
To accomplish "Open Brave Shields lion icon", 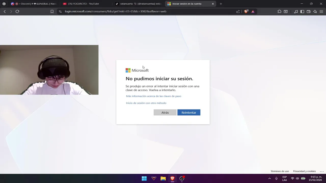I will [x=246, y=11].
